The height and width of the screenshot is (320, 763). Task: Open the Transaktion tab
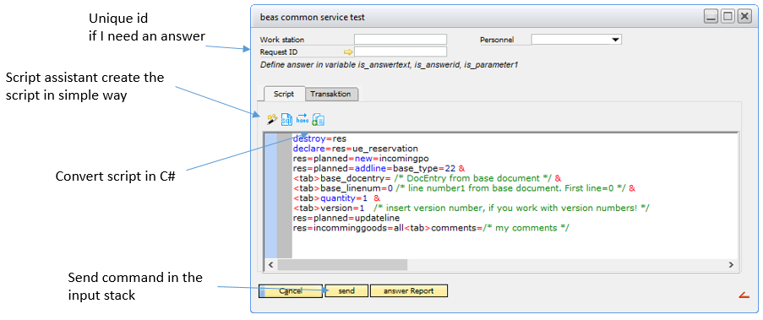coord(331,94)
